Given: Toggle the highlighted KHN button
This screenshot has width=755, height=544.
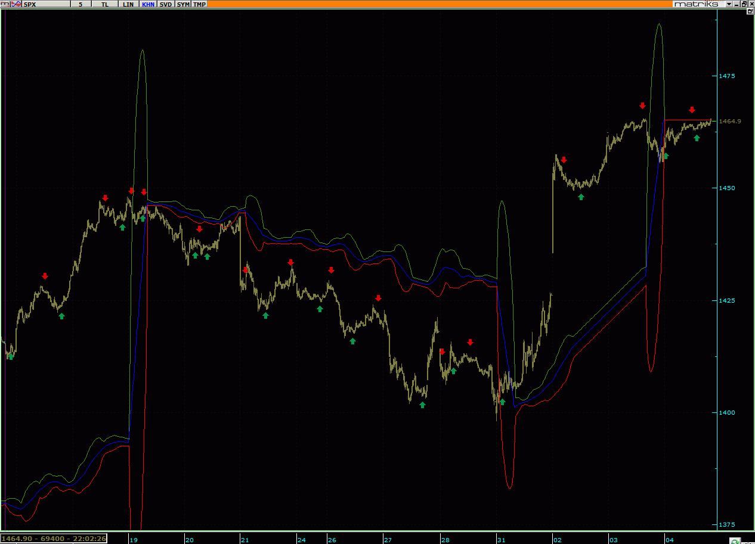Looking at the screenshot, I should pos(148,4).
